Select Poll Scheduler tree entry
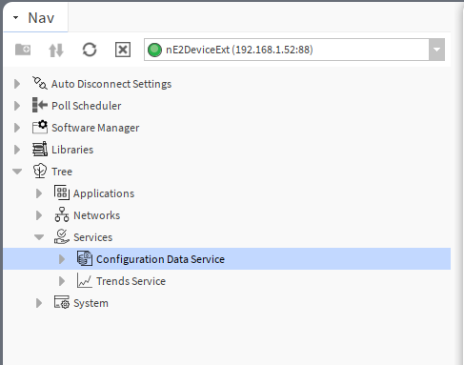Screen dimensions: 464x365 pos(87,106)
